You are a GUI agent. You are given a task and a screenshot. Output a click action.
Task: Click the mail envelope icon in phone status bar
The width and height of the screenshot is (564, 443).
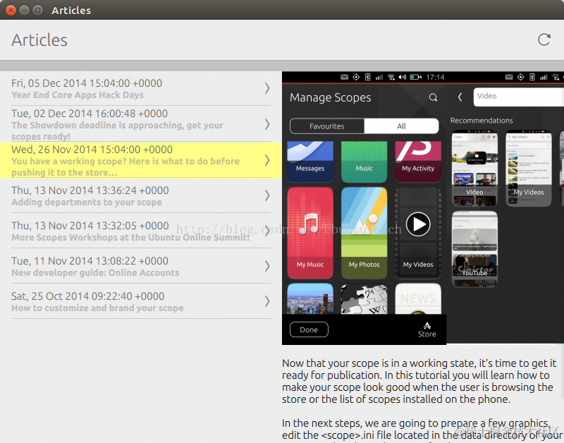coord(344,77)
